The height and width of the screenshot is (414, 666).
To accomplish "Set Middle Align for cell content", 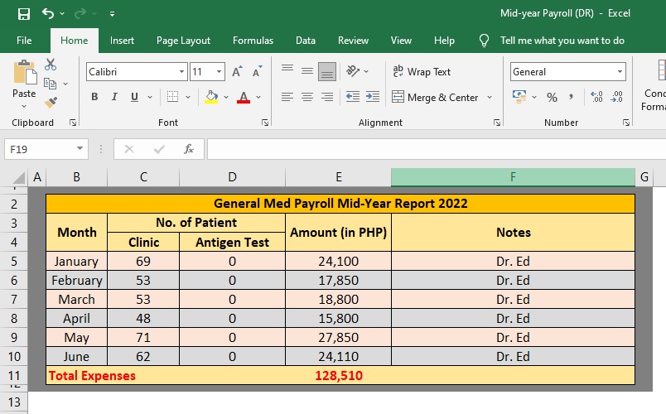I will click(307, 71).
